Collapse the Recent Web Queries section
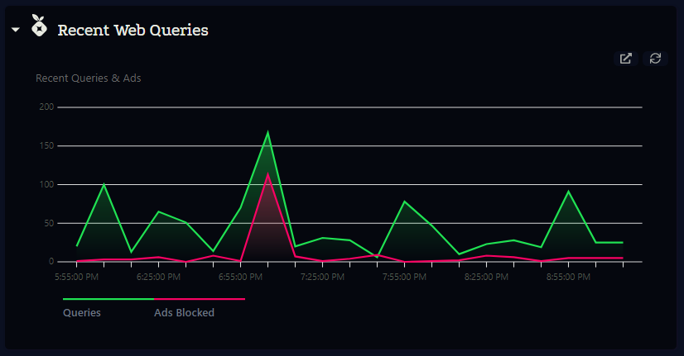The image size is (684, 356). click(x=16, y=30)
